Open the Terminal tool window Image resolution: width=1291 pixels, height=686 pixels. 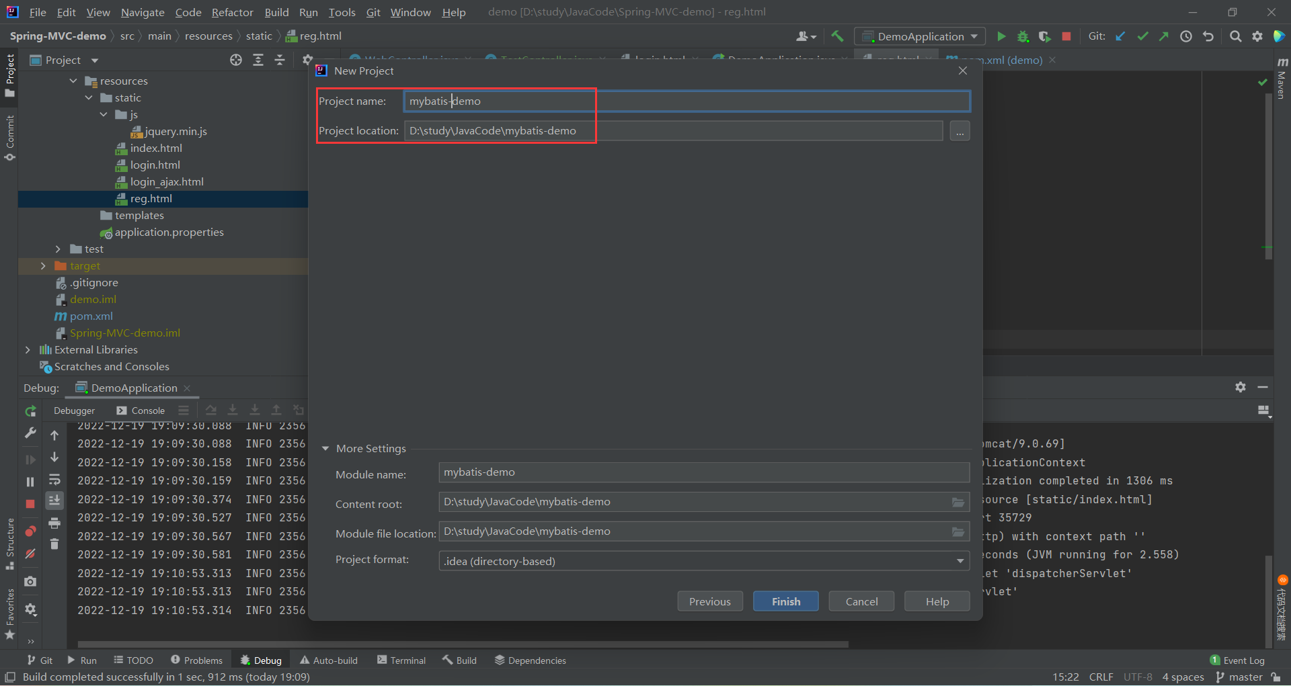tap(401, 660)
